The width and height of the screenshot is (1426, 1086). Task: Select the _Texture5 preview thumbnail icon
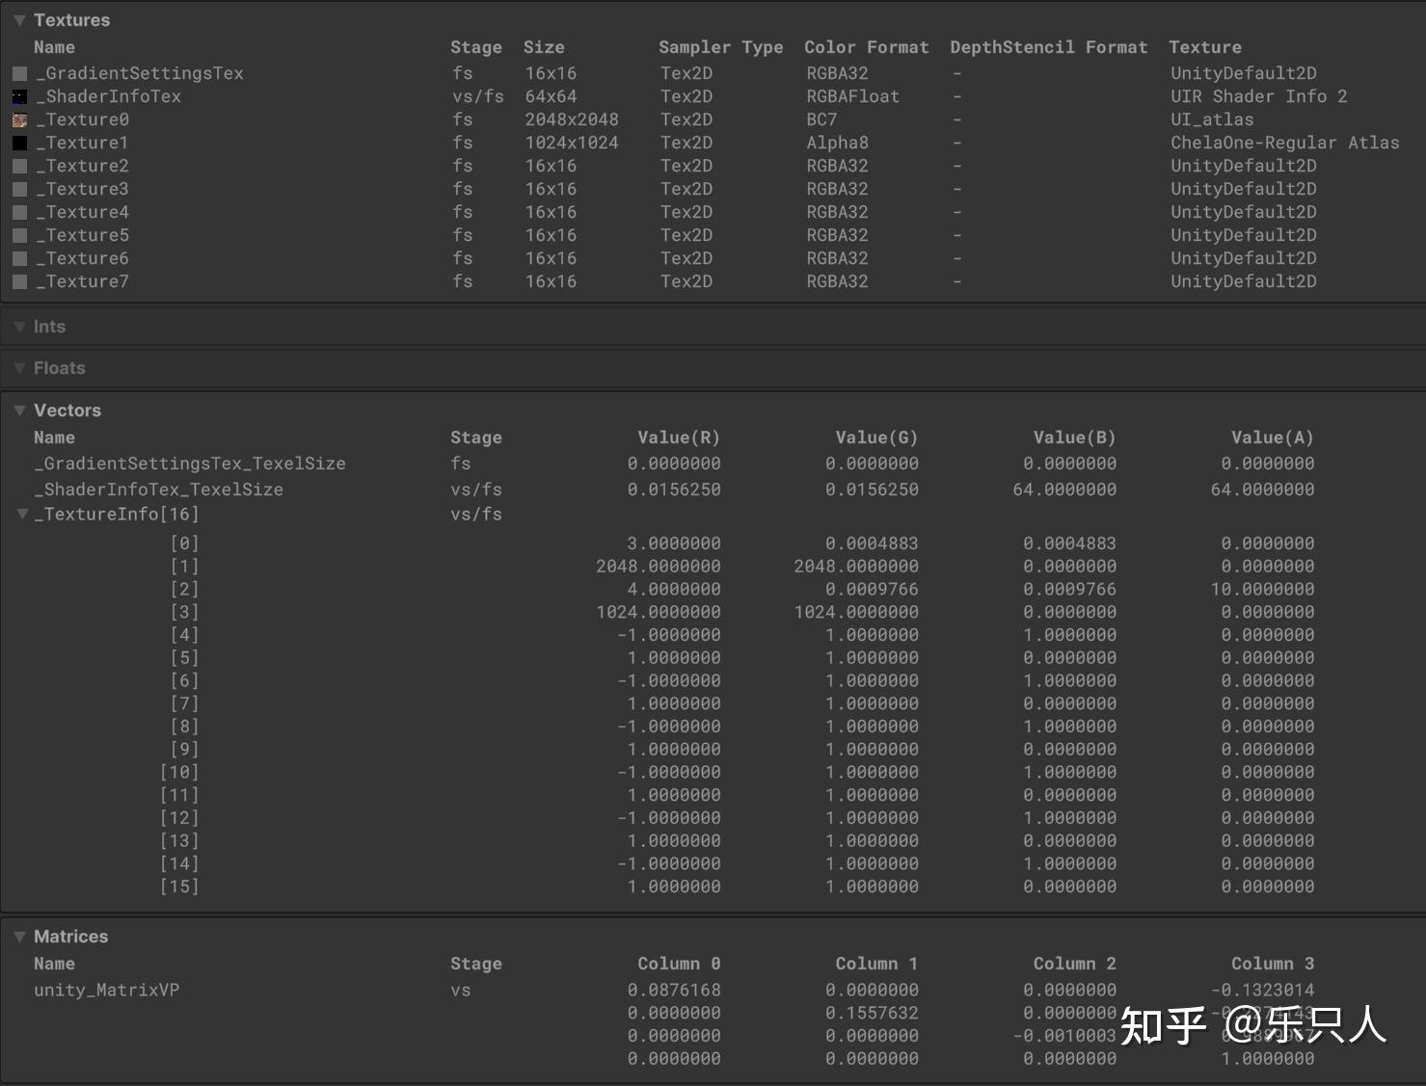(x=19, y=234)
